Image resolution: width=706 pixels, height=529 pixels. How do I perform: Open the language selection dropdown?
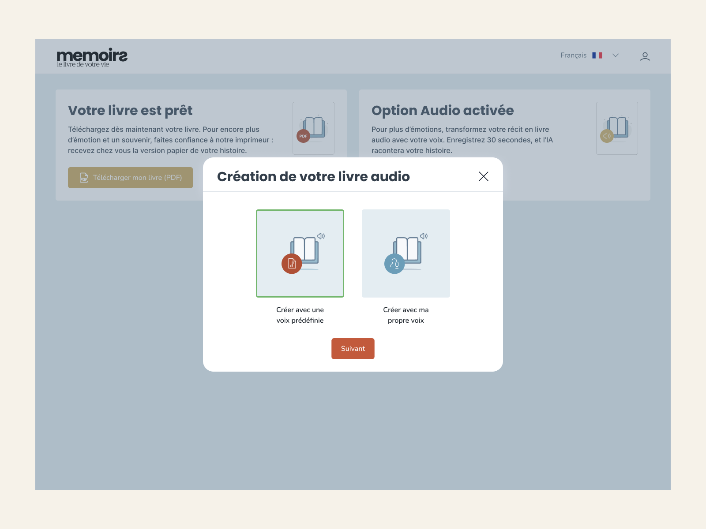tap(615, 55)
